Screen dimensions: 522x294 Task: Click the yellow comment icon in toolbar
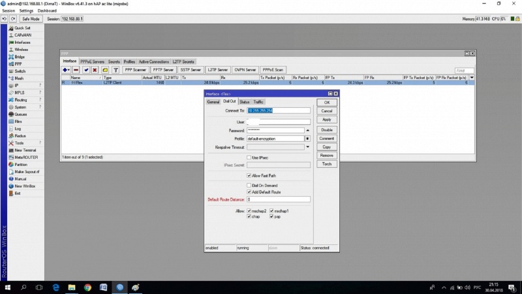(x=105, y=69)
